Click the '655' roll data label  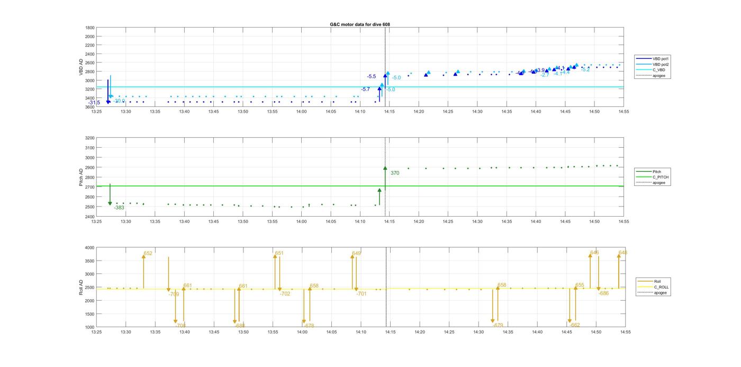(580, 285)
